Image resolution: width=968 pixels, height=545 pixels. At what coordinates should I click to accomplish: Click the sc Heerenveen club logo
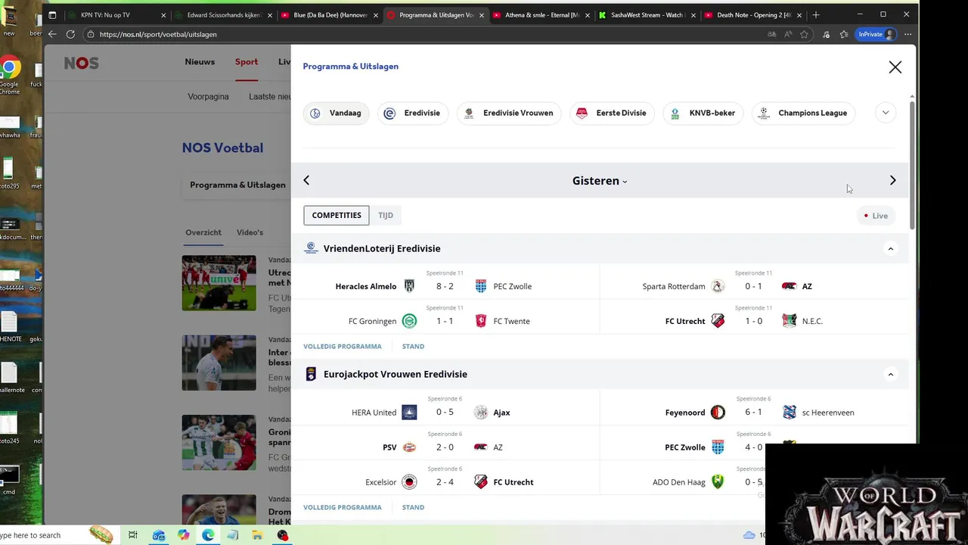790,413
